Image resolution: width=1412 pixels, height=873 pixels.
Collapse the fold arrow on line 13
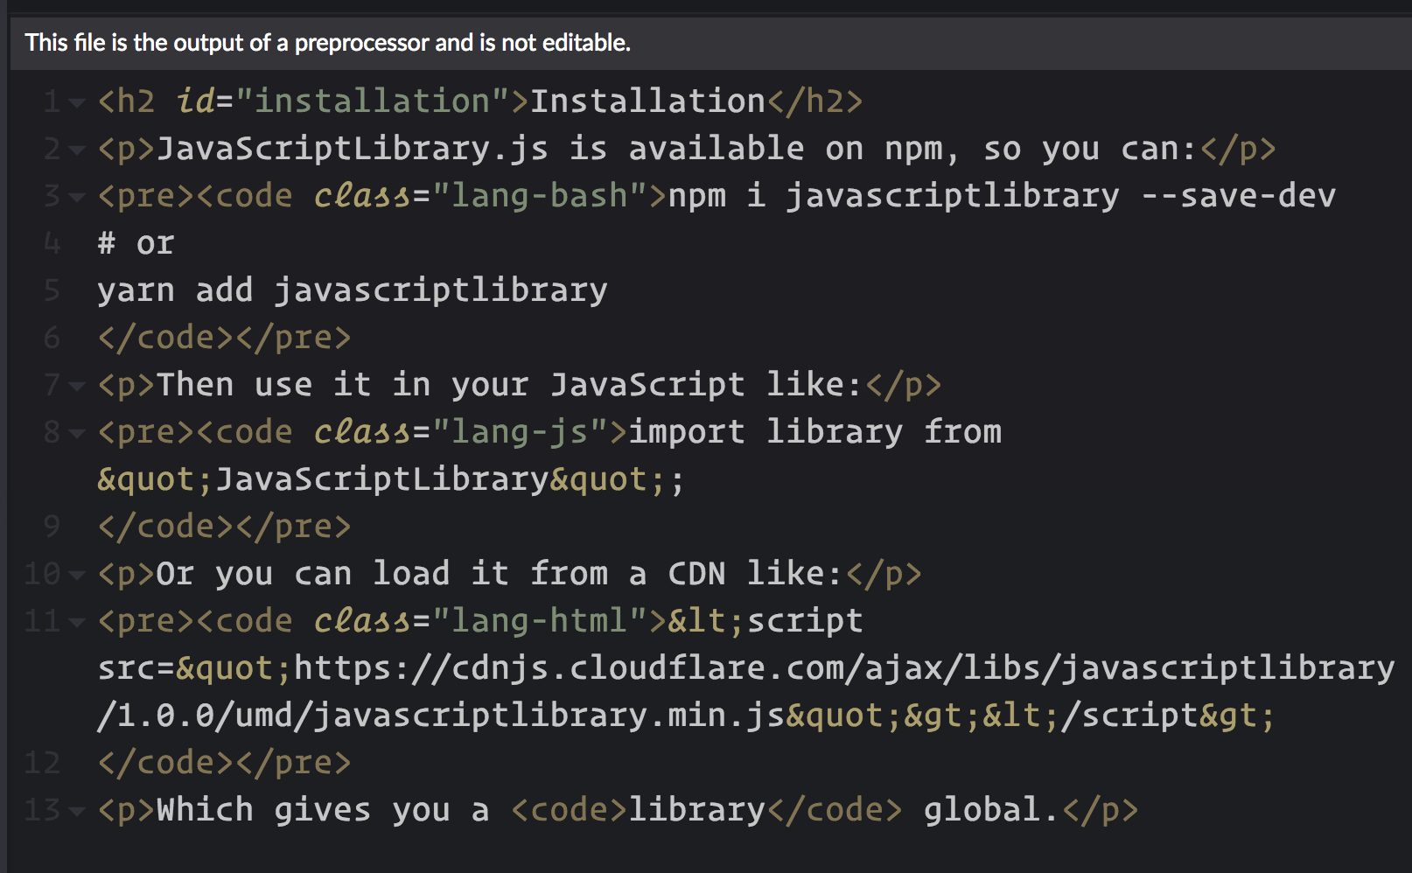click(x=77, y=812)
